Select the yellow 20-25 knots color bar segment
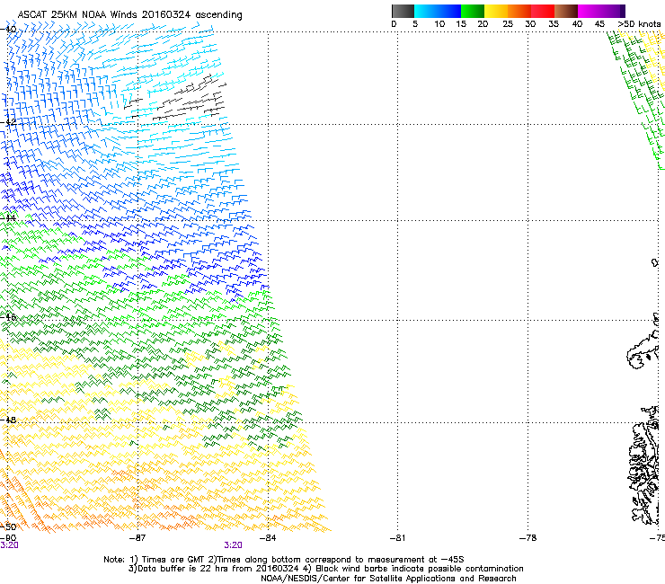This screenshot has height=584, width=665. pyautogui.click(x=496, y=11)
